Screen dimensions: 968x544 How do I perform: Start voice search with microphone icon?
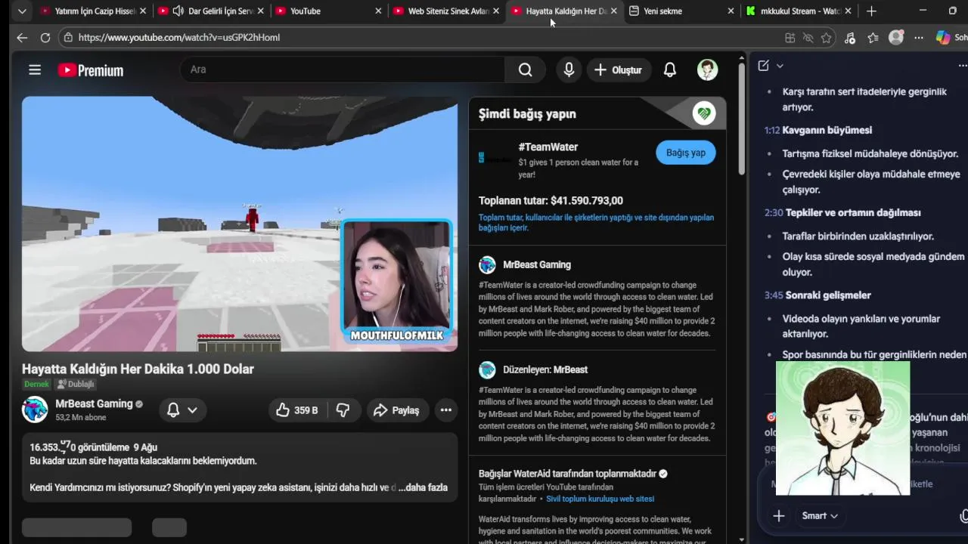[x=569, y=70]
